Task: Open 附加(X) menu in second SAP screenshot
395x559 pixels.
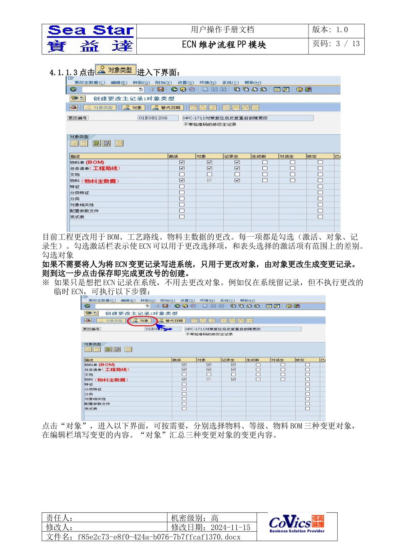Action: tap(168, 300)
